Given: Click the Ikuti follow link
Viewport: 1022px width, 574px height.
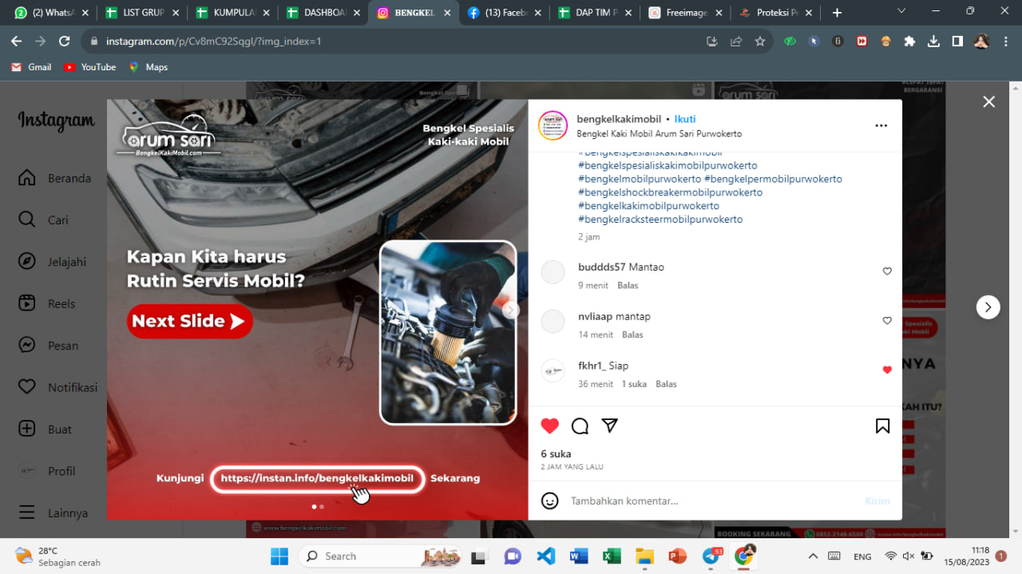Looking at the screenshot, I should (x=685, y=119).
